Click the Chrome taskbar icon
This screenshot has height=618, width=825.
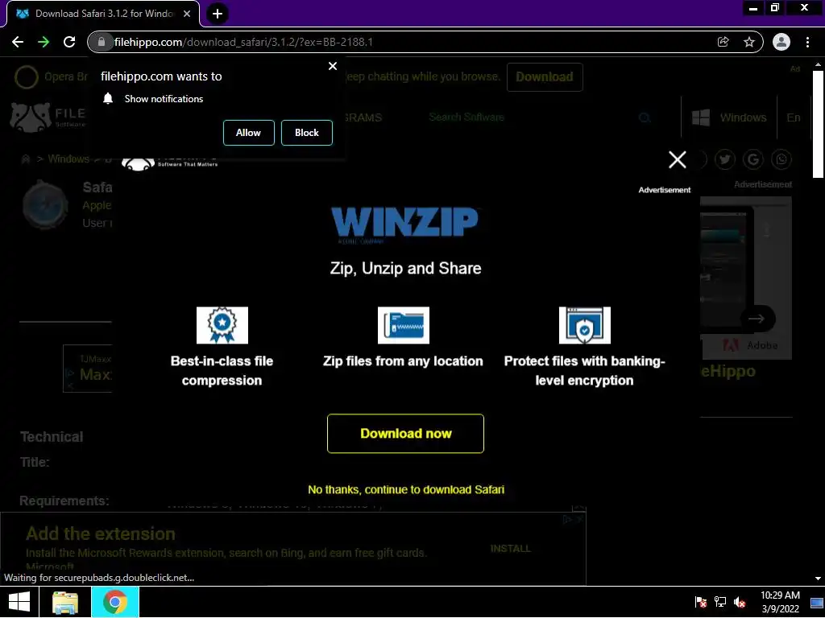coord(115,602)
